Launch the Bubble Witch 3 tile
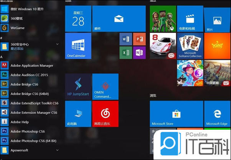Screen dimensions: 231x160 click(x=190, y=73)
